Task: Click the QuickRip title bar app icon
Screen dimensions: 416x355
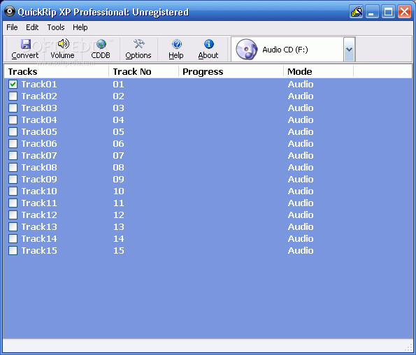Action: coord(10,11)
